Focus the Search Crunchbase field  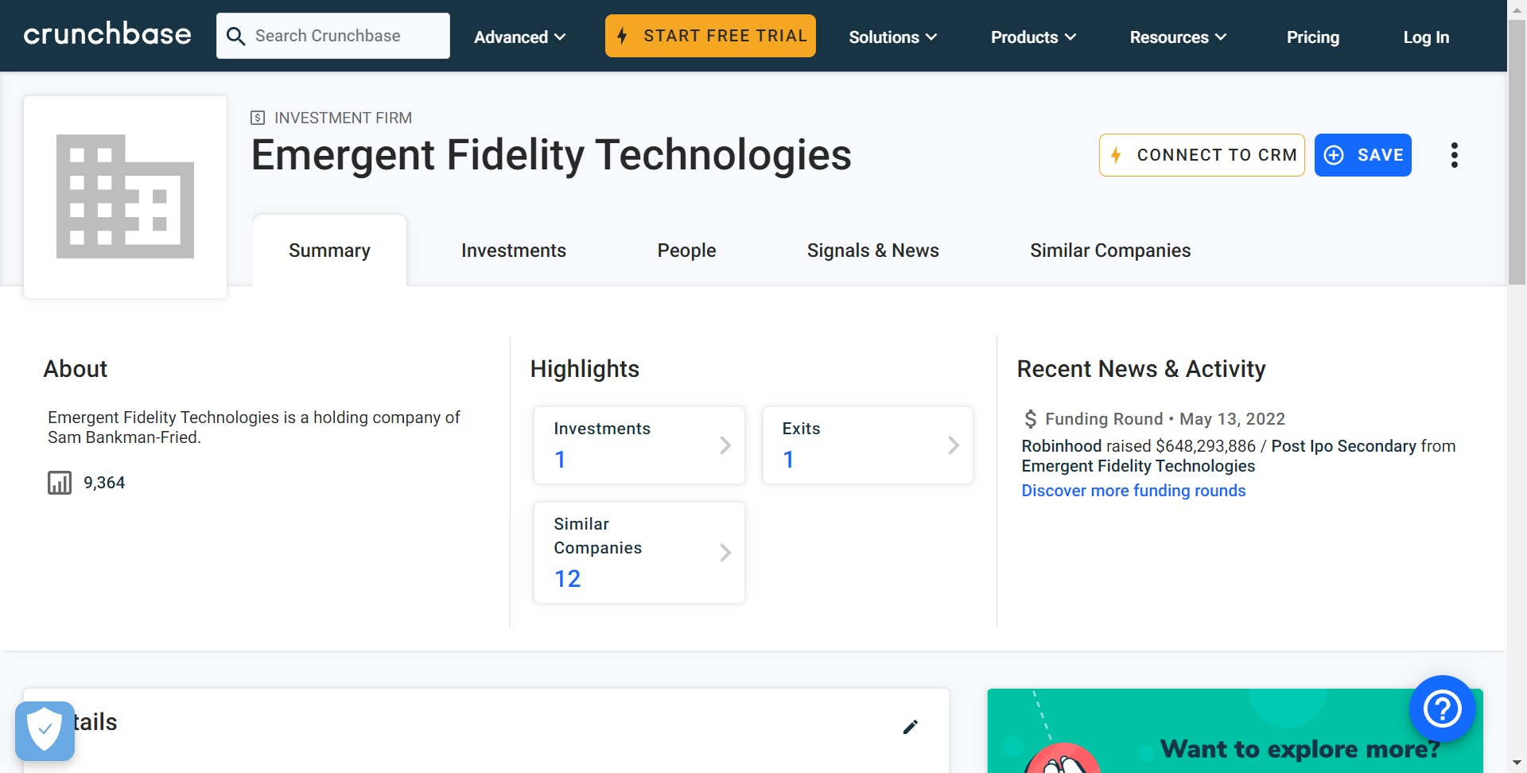(332, 36)
